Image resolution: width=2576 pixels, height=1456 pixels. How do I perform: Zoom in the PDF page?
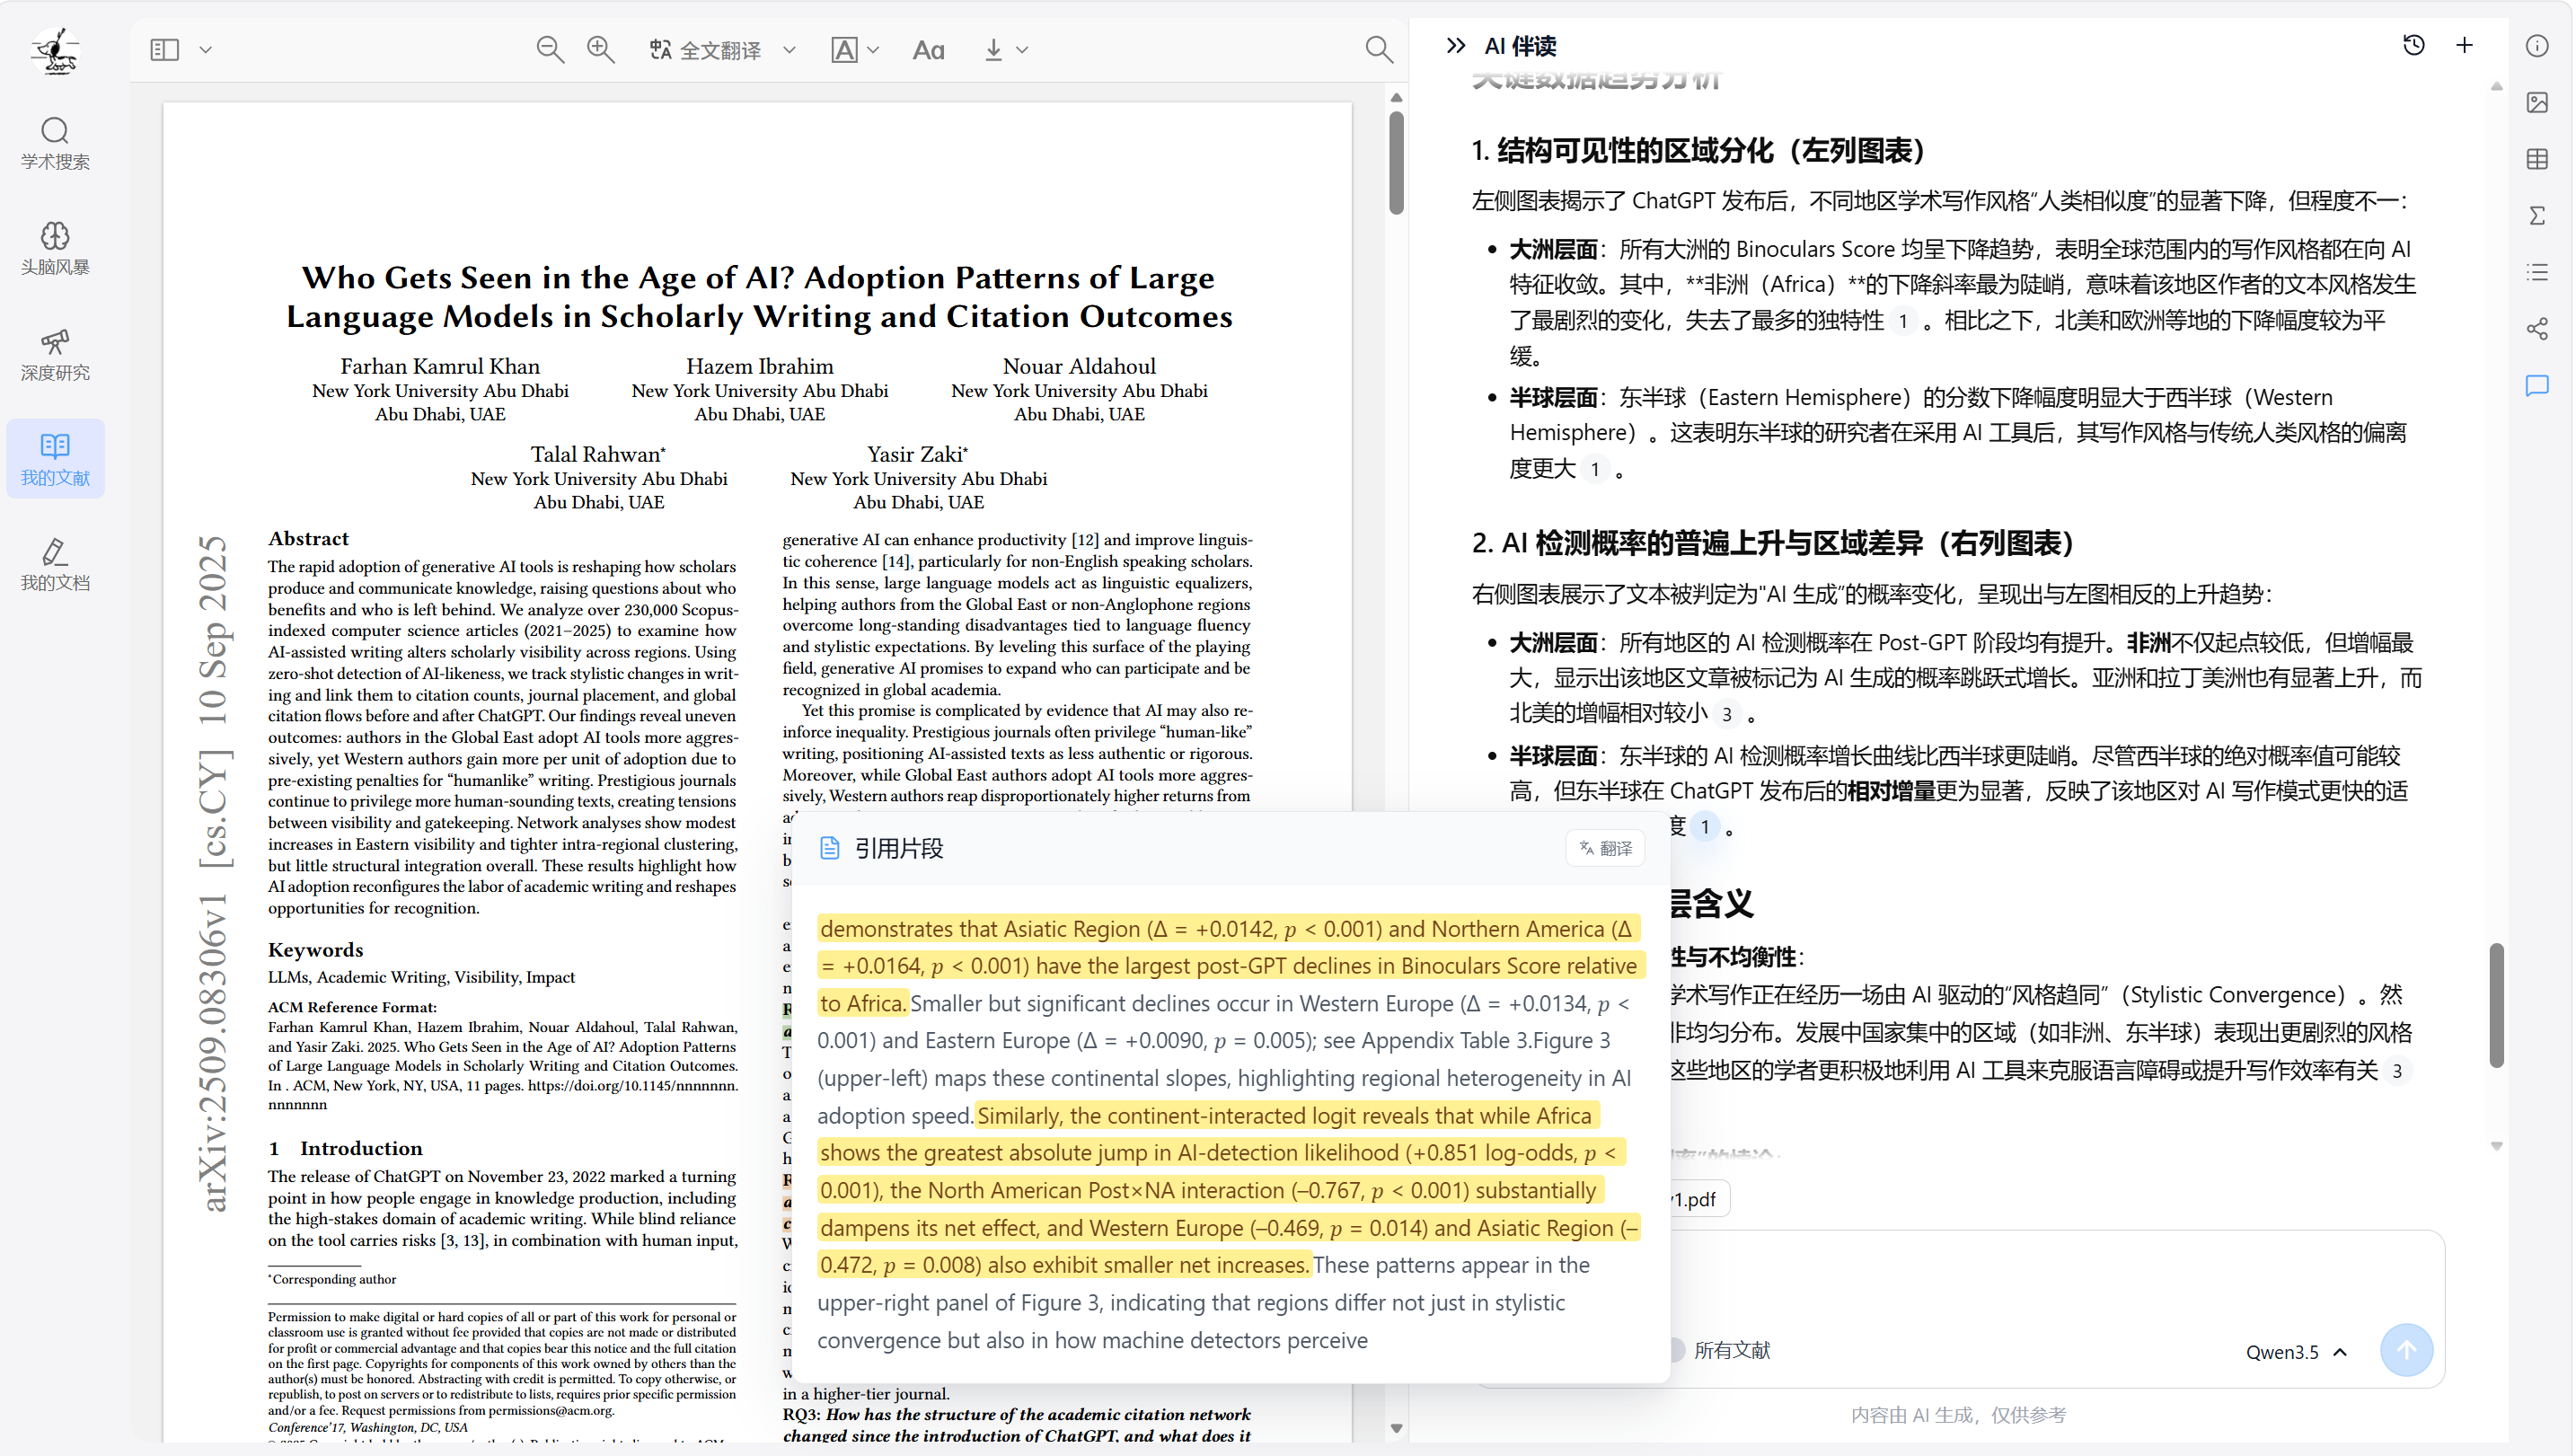click(x=600, y=49)
